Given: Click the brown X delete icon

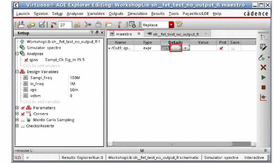Looking at the screenshot, I should click(x=263, y=67).
